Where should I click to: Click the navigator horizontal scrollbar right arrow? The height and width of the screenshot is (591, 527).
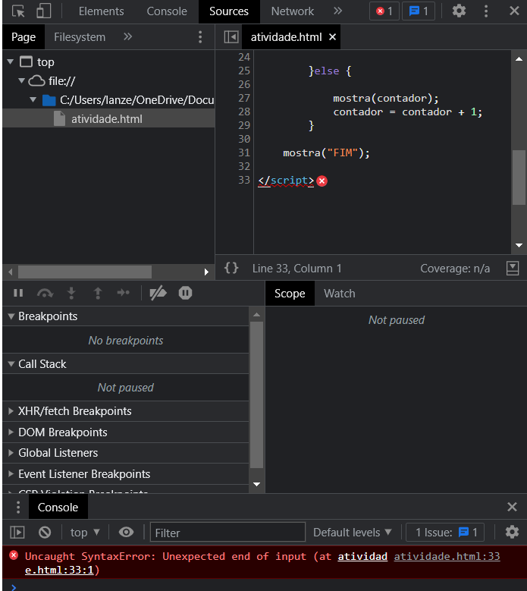206,272
